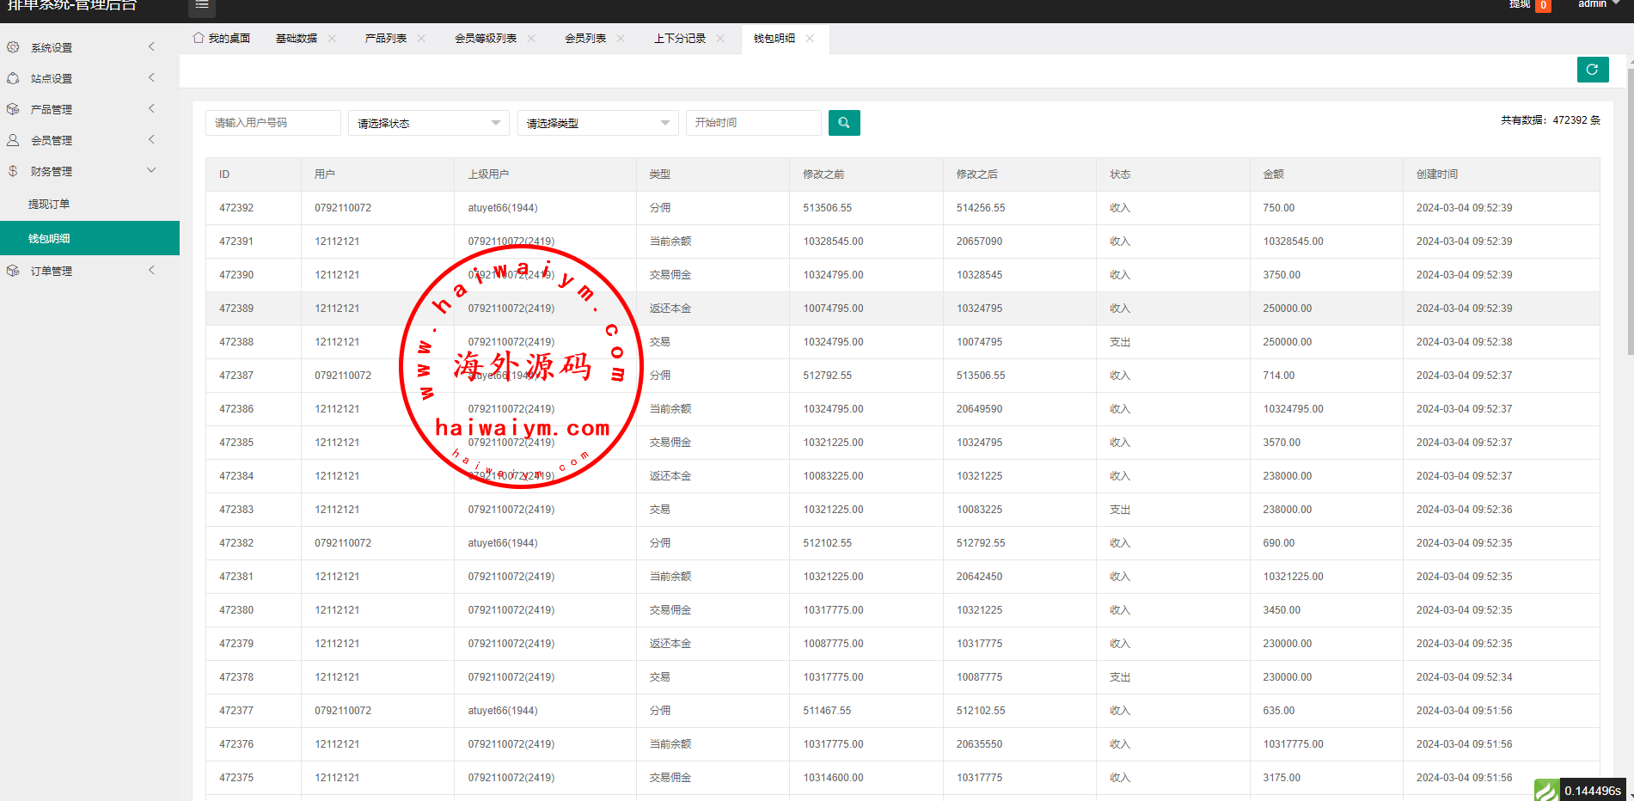Click the green refresh icon button
Image resolution: width=1634 pixels, height=801 pixels.
[1592, 70]
